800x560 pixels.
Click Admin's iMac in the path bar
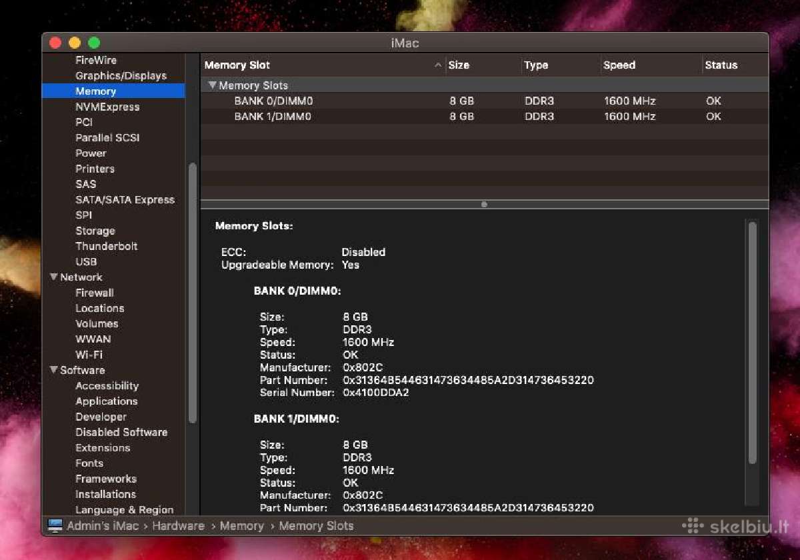103,525
